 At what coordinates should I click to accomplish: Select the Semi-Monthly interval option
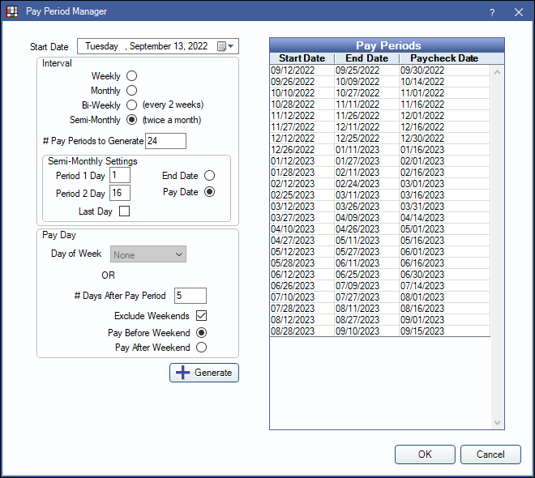131,120
